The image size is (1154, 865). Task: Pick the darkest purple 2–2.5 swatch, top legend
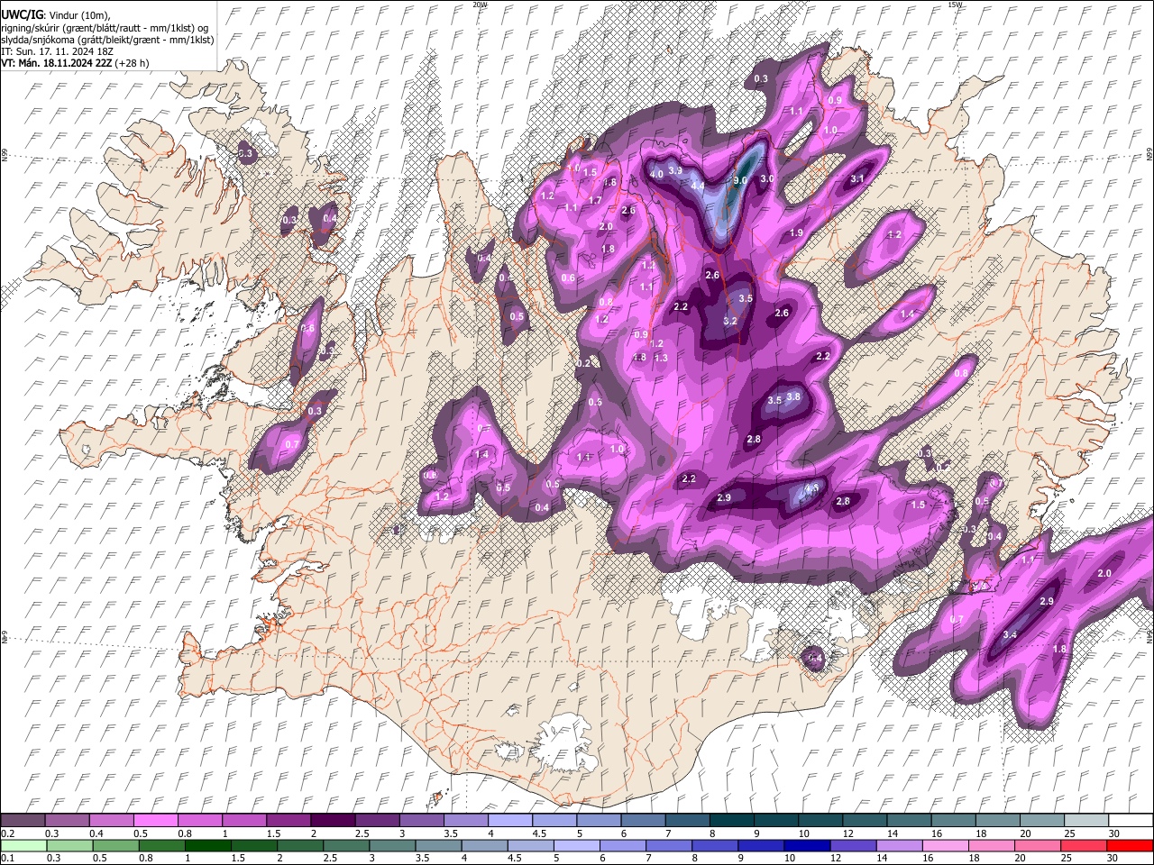tap(333, 821)
